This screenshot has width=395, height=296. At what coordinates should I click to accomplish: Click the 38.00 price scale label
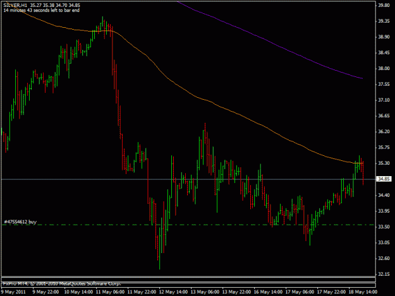tap(384, 69)
